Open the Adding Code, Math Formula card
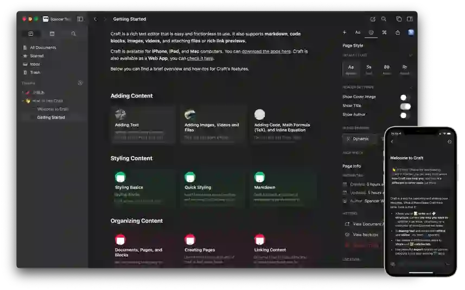The image size is (465, 290). click(x=283, y=125)
